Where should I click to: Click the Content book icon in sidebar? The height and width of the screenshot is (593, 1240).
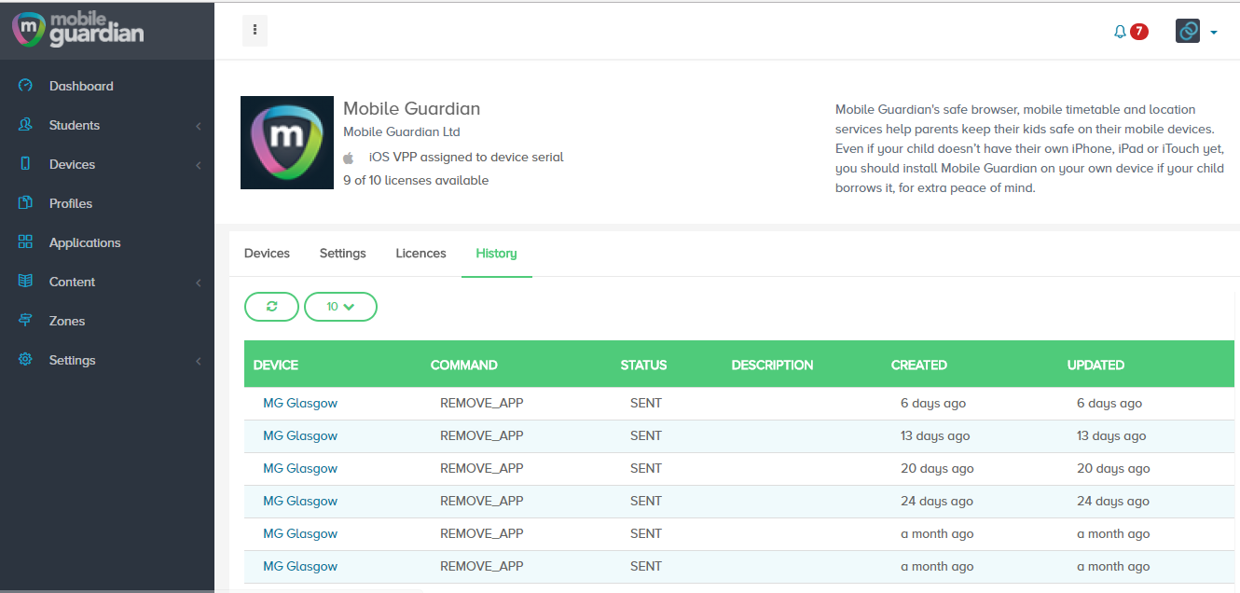26,282
